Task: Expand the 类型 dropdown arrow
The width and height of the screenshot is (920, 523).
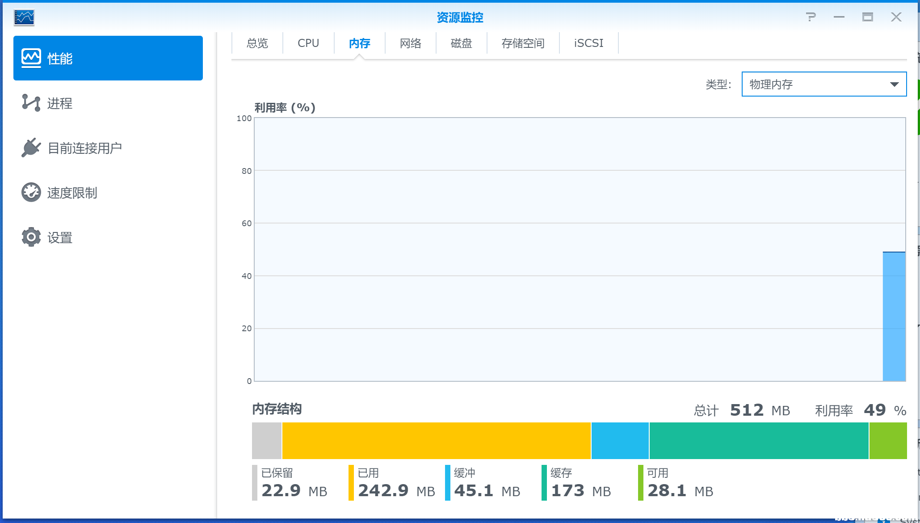Action: [x=895, y=84]
